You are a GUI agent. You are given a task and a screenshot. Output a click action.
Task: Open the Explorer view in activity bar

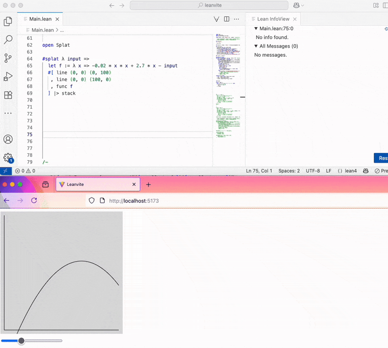pyautogui.click(x=8, y=21)
